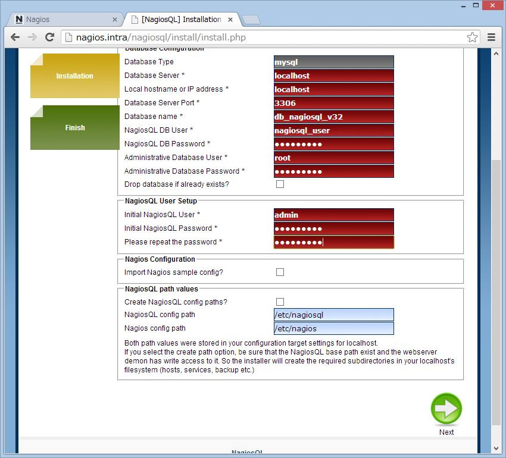
Task: Click the NagiosQL path values heading
Action: point(161,289)
